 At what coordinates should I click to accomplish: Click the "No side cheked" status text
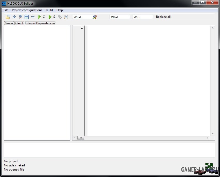click(14, 165)
